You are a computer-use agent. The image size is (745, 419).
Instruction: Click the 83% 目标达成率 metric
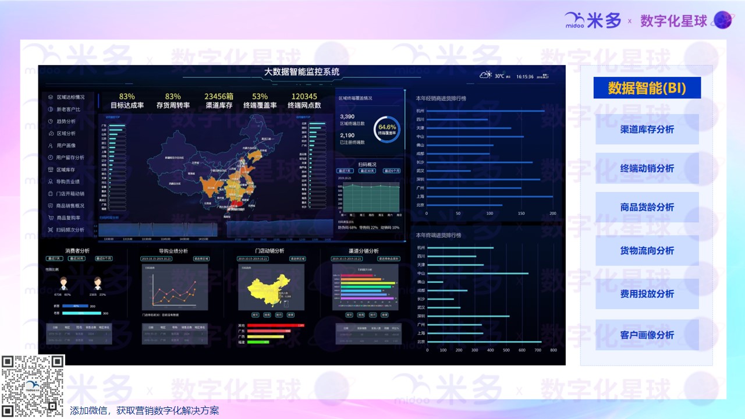[127, 101]
